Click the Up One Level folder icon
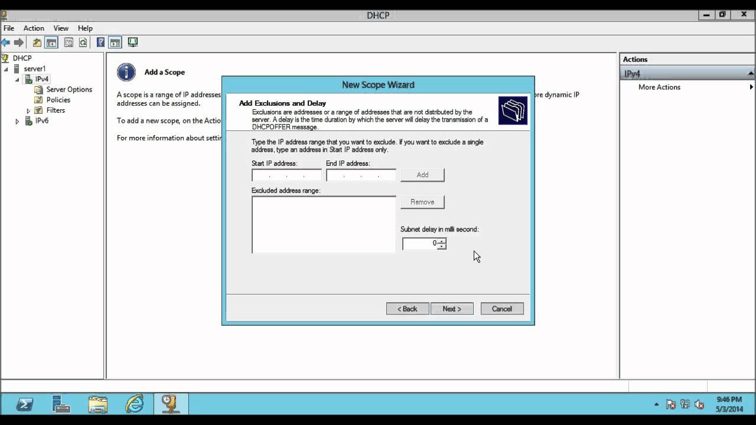The width and height of the screenshot is (756, 425). click(37, 42)
